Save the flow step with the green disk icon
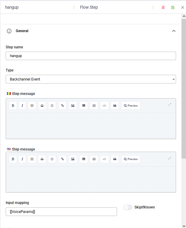Image resolution: width=186 pixels, height=228 pixels. 173,8
